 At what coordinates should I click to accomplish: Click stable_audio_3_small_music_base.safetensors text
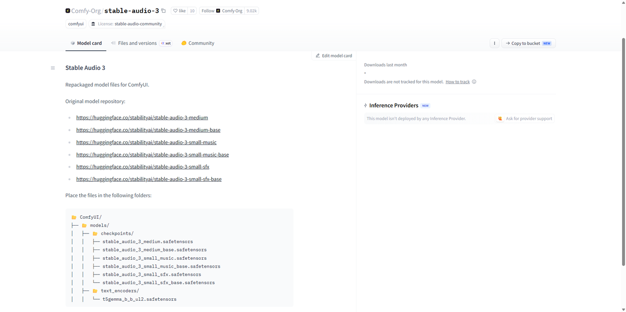(161, 267)
